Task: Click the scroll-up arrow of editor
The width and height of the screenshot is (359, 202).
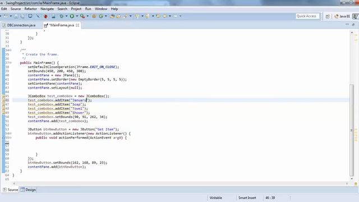Action: pos(352,33)
